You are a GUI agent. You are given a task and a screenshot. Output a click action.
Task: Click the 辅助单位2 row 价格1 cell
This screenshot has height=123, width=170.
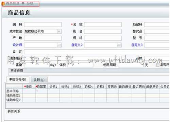(53, 100)
